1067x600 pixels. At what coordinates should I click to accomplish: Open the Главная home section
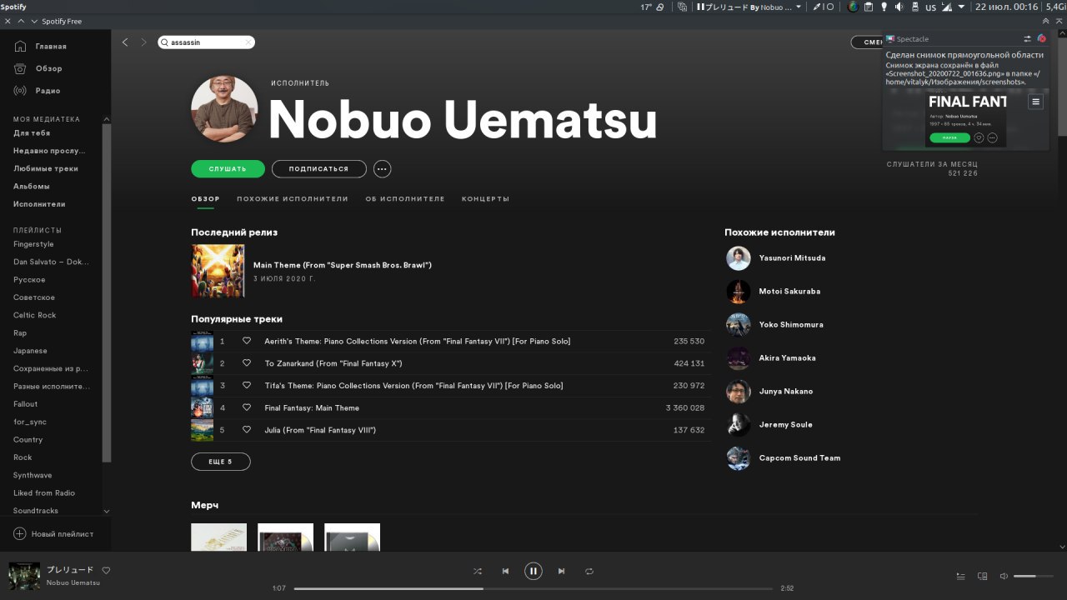pos(40,47)
